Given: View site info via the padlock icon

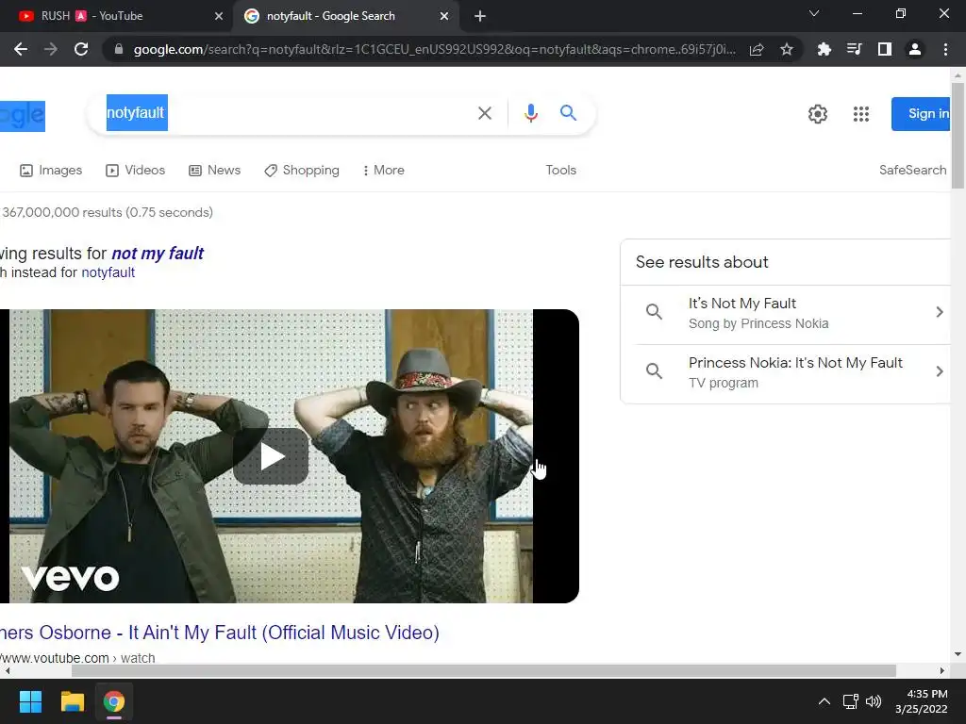Looking at the screenshot, I should point(119,49).
